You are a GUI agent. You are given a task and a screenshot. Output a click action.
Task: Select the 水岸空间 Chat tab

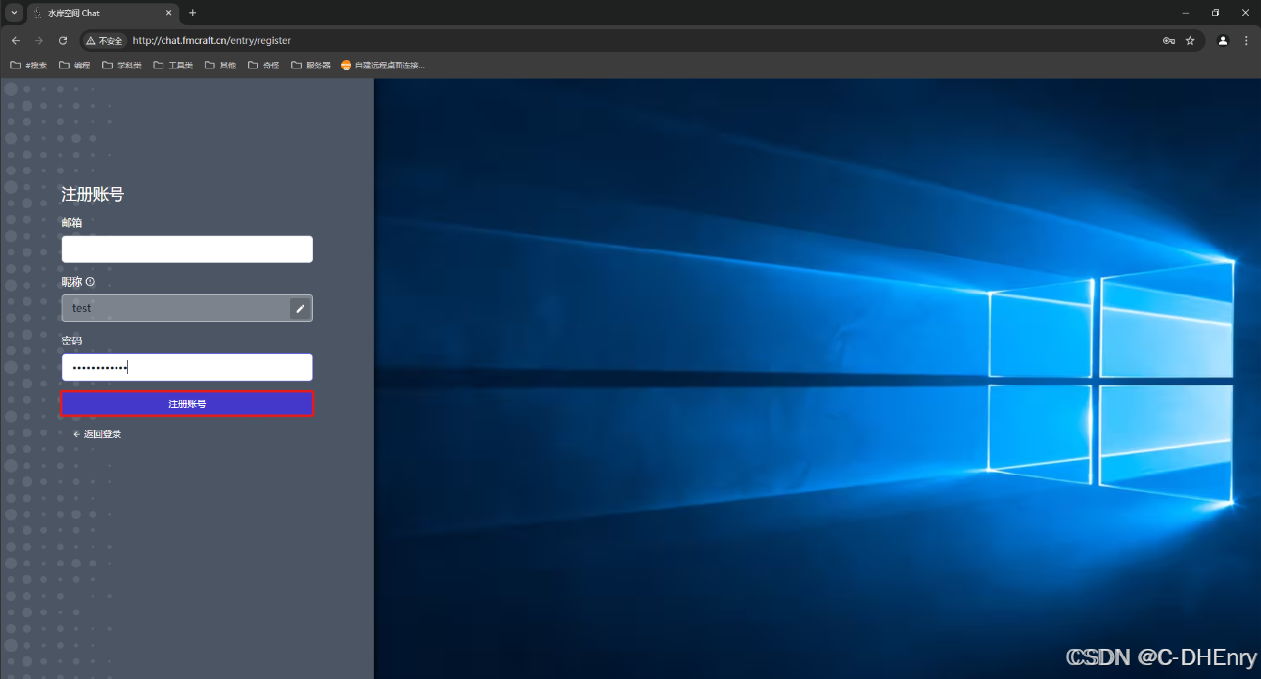103,13
